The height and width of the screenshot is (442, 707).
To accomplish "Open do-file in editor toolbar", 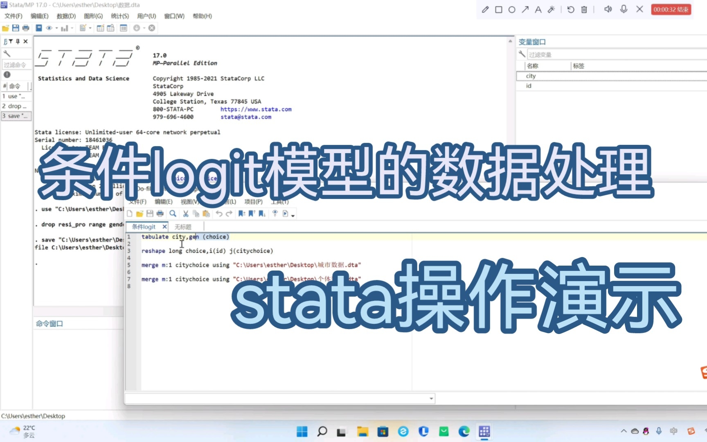I will (x=140, y=214).
